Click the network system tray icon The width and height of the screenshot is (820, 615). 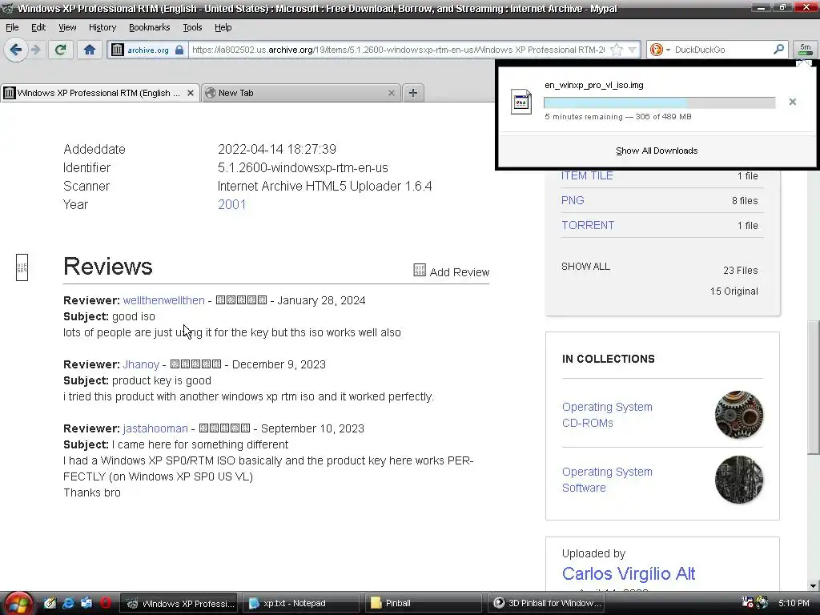point(747,603)
